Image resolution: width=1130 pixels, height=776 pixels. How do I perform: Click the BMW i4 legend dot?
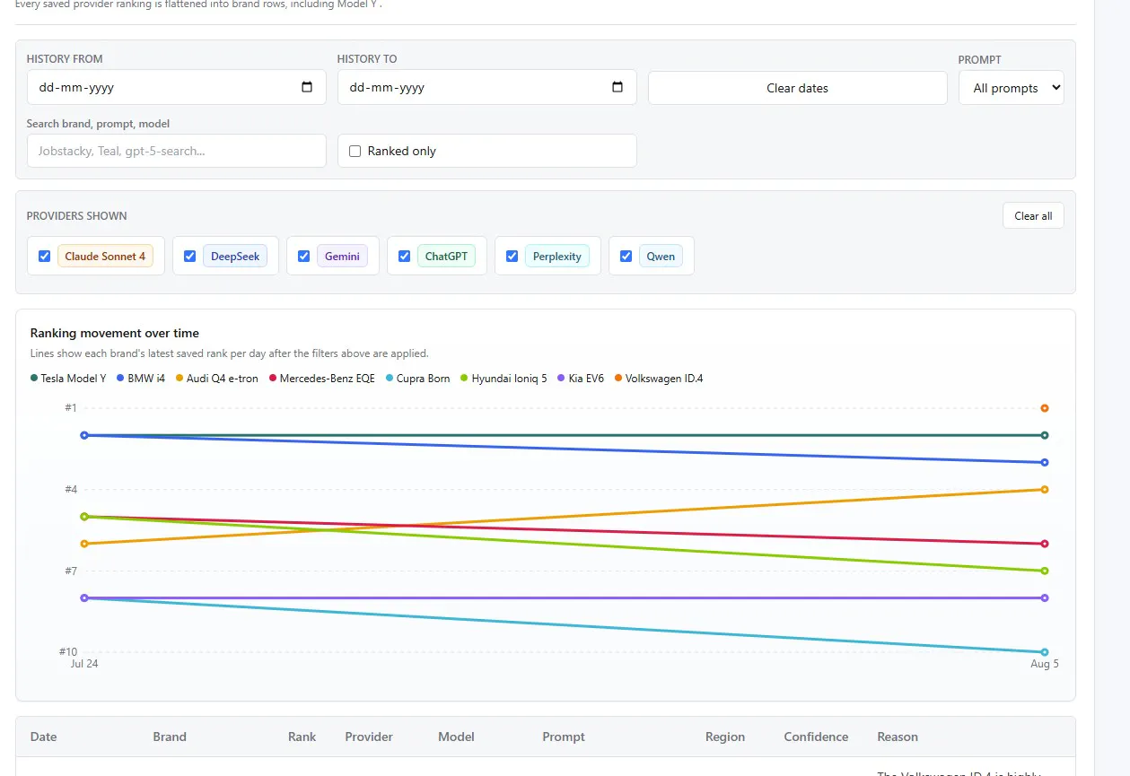pos(120,379)
